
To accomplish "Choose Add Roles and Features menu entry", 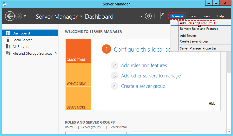I will click(x=196, y=23).
